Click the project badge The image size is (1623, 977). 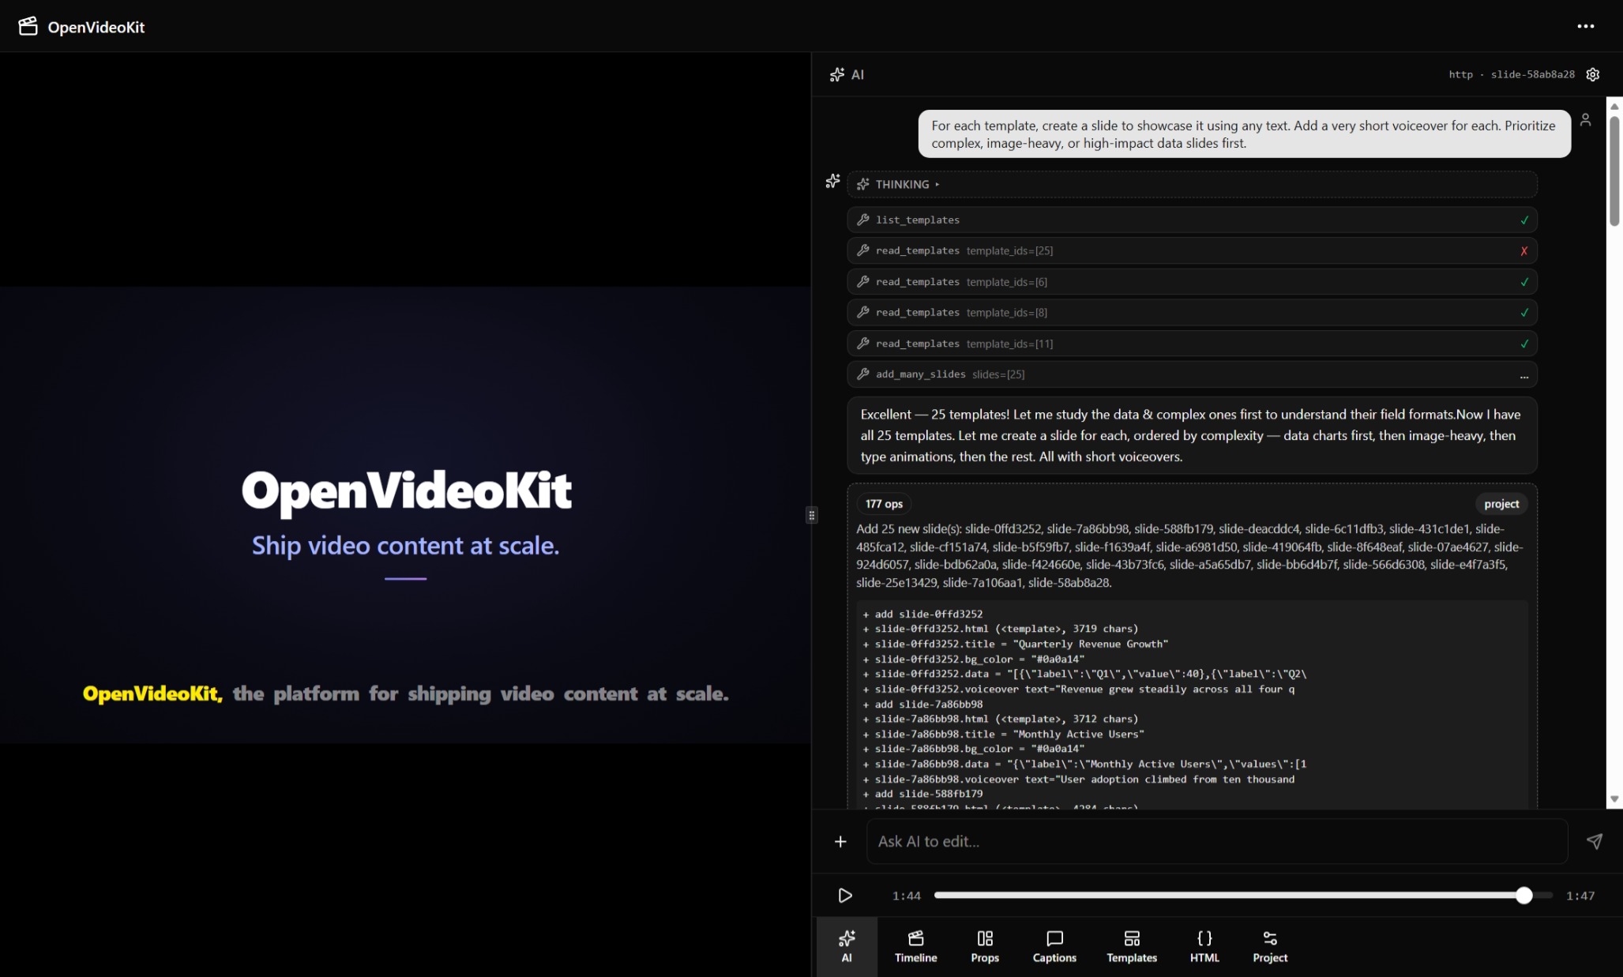point(1501,504)
